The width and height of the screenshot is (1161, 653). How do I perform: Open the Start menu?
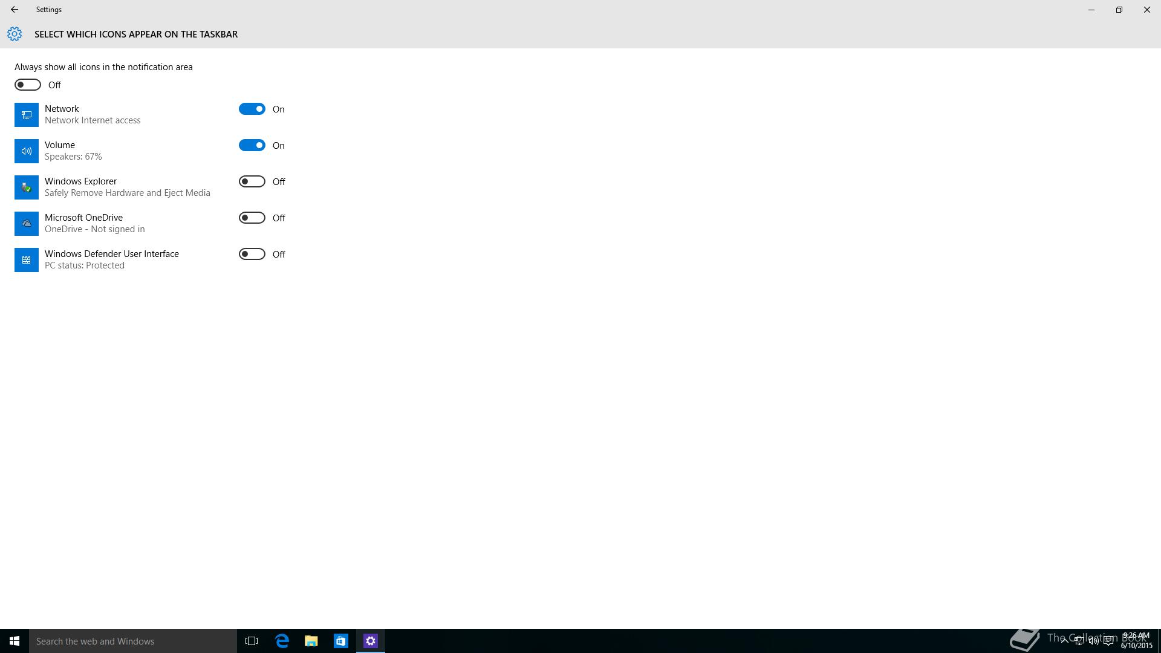(x=15, y=641)
